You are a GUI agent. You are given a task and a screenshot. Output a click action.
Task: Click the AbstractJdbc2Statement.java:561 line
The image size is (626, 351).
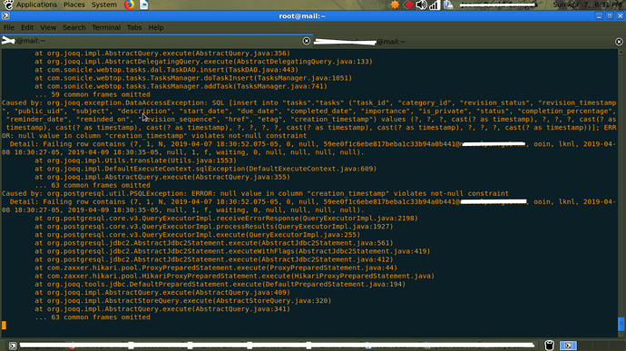pyautogui.click(x=213, y=243)
